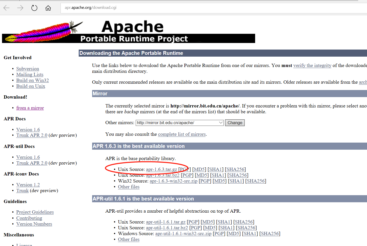367x246 pixels.
Task: Open the PGP link for apr-util-1.6.1.tar.bz2
Action: click(196, 228)
